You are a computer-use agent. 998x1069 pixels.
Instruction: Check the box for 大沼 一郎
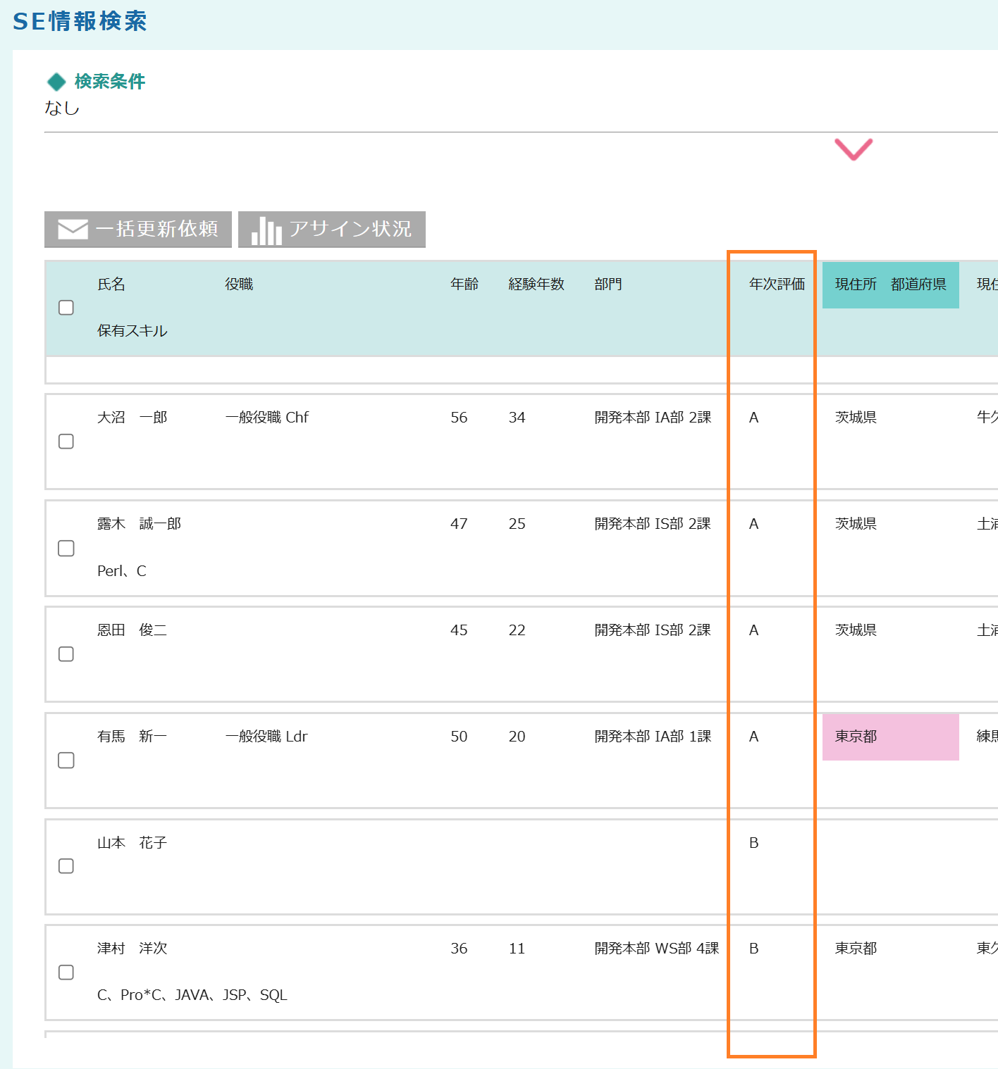click(x=66, y=442)
